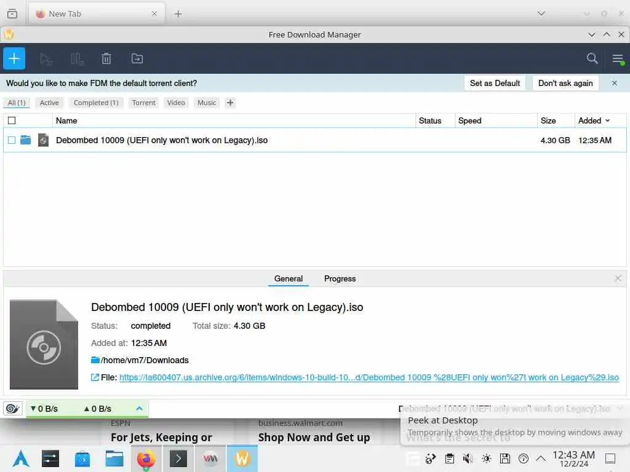Select the Completed (1) filter tab
Image resolution: width=630 pixels, height=472 pixels.
point(96,103)
